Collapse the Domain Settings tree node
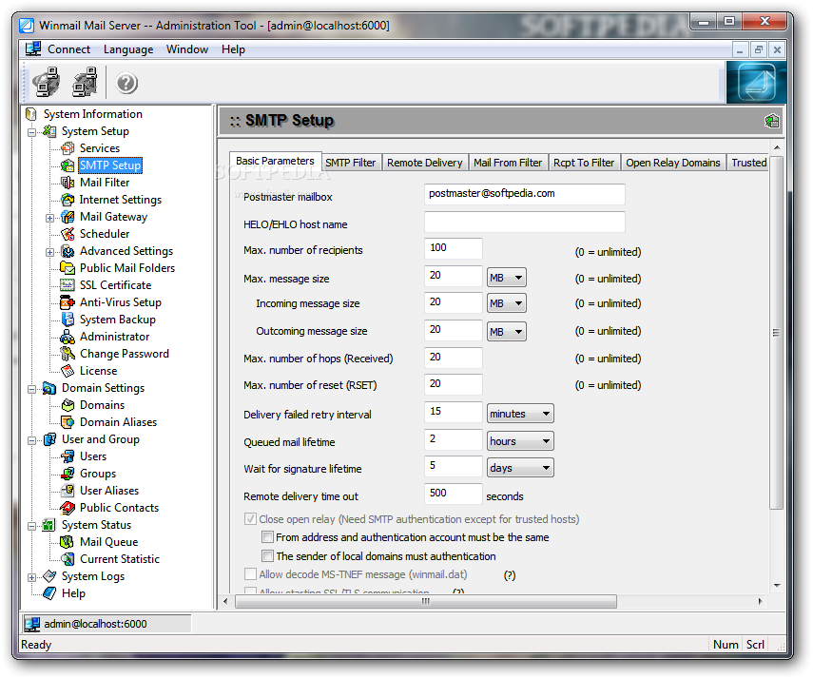Screen dimensions: 813x679 (x=32, y=389)
